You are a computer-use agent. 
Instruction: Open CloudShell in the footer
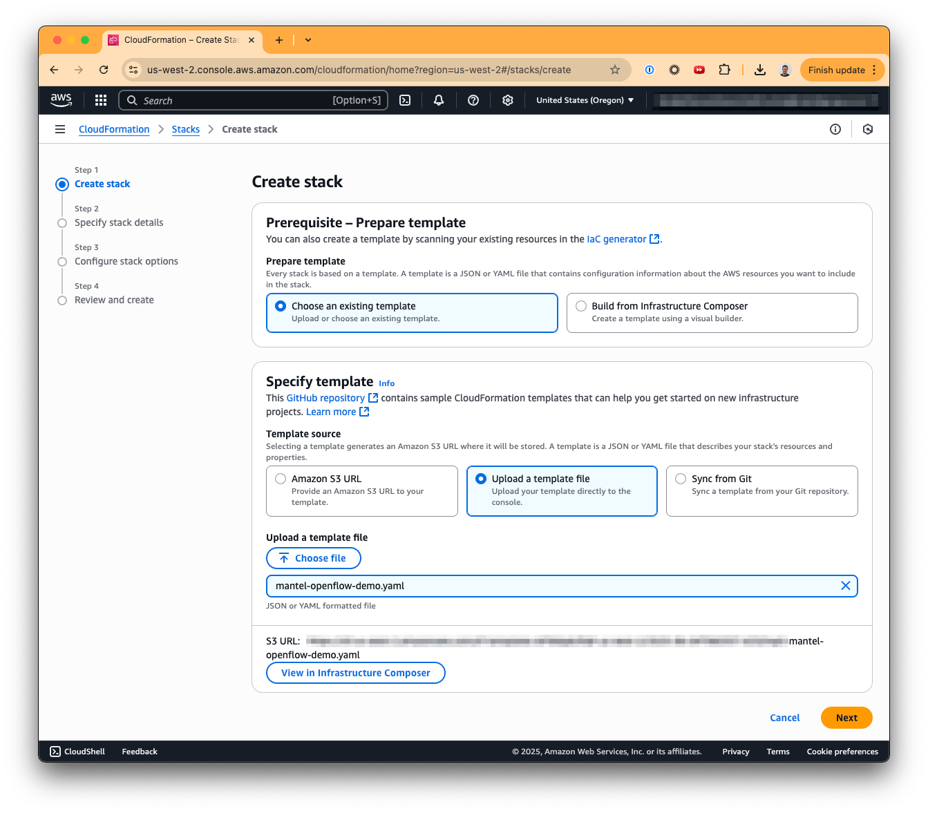pos(77,752)
